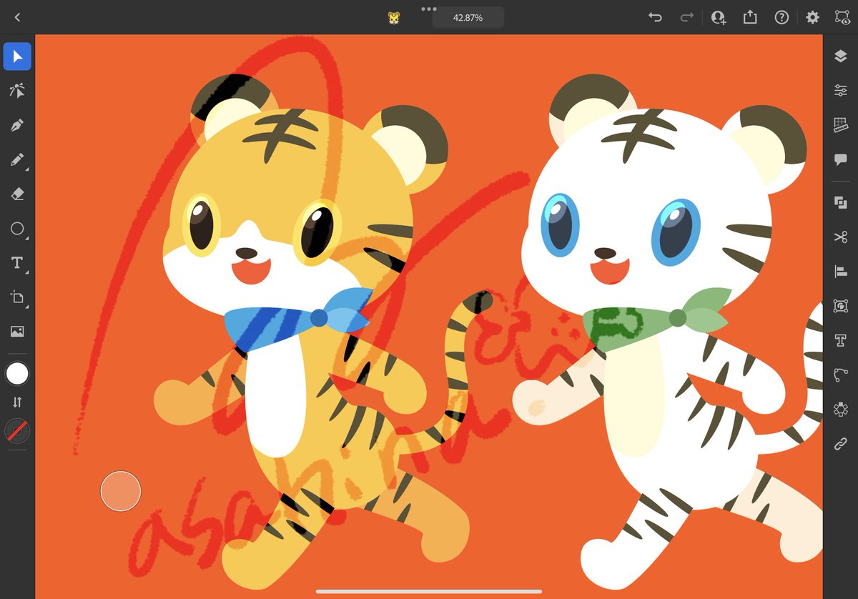
Task: Undo the last action
Action: click(x=655, y=17)
